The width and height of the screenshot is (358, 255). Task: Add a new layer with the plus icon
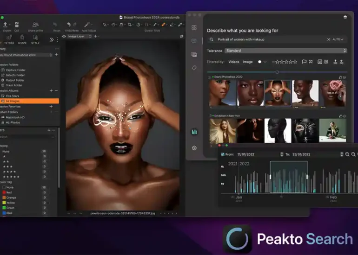95,36
